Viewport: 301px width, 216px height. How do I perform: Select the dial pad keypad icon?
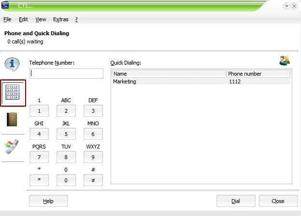12,93
